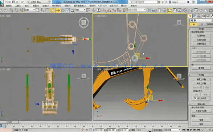Screen dimensions: 213x132
Task: Click the Use Pivot Point Center icon
Action: pyautogui.click(x=88, y=10)
